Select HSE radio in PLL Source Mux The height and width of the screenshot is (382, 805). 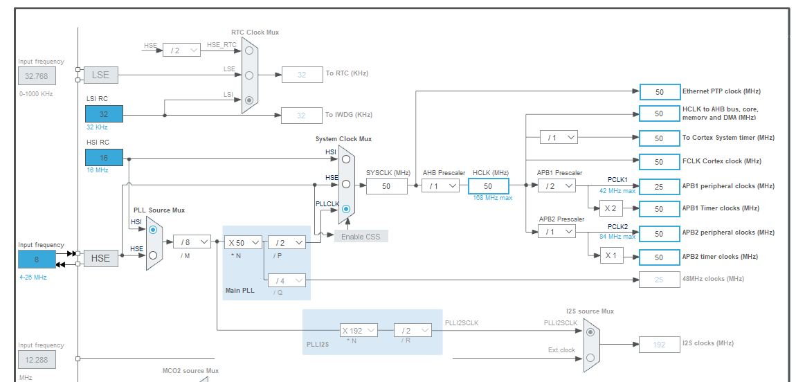click(x=153, y=255)
